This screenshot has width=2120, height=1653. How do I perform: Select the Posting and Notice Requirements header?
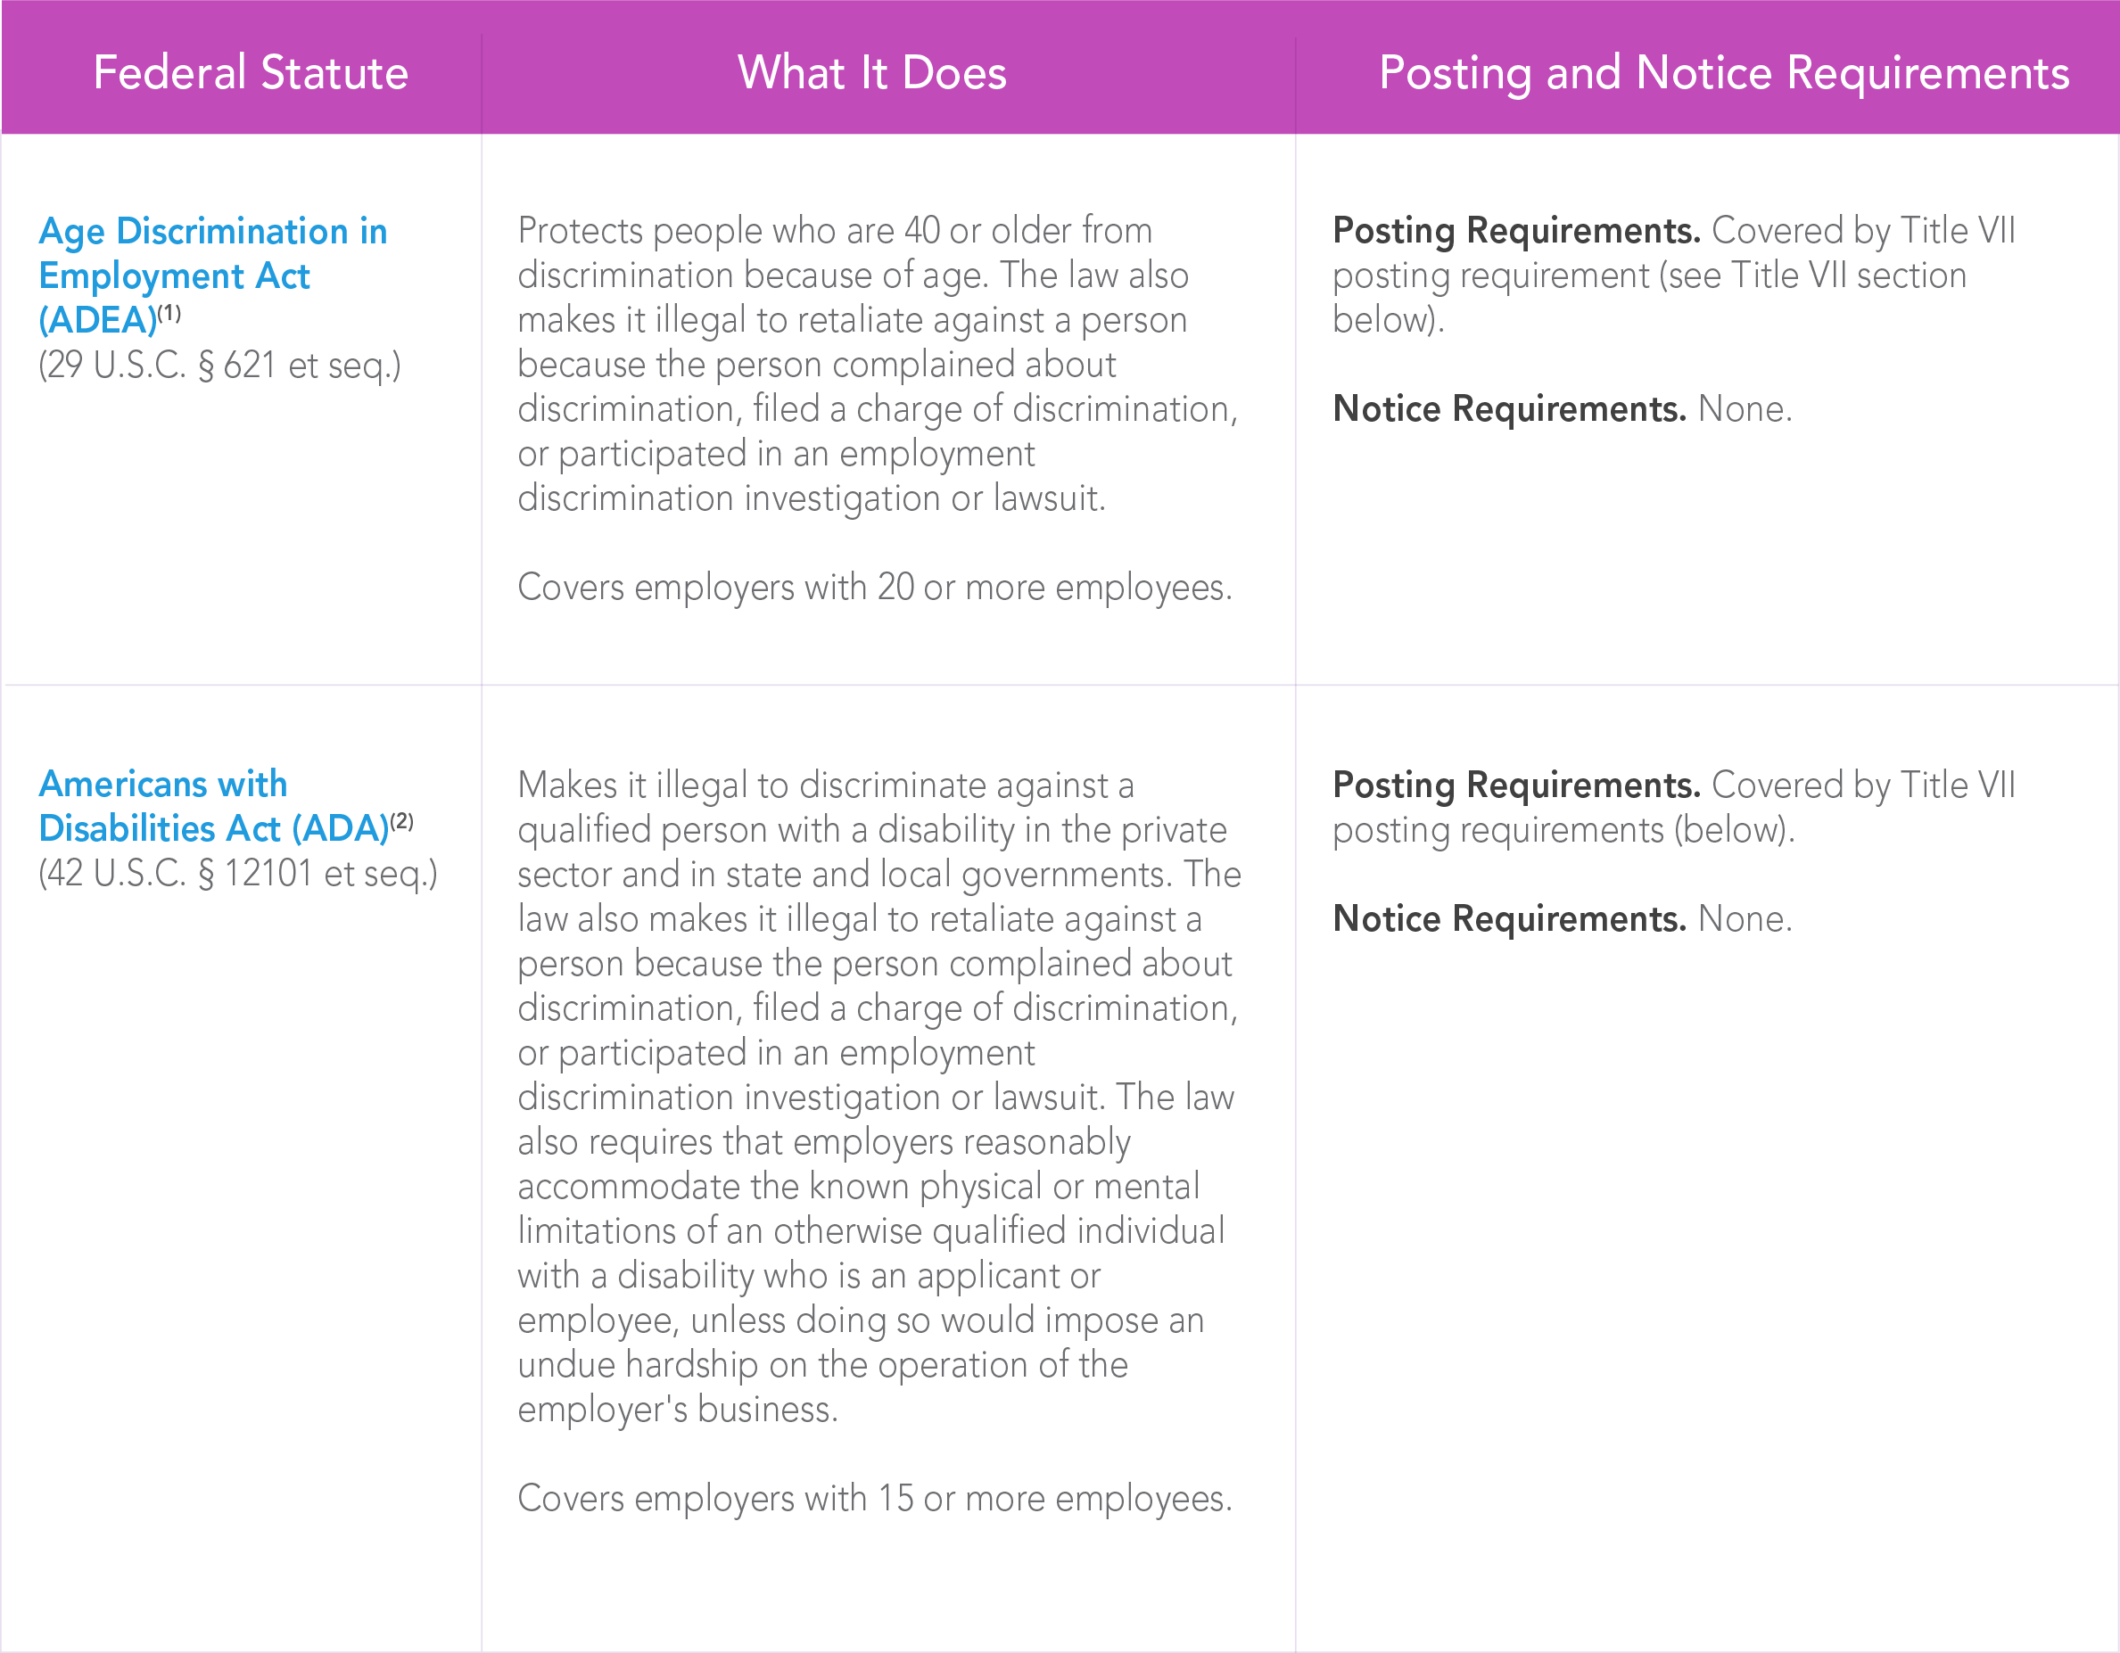(1724, 74)
